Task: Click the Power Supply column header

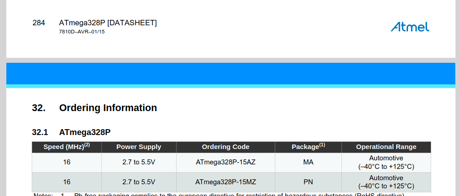Action: (x=139, y=147)
